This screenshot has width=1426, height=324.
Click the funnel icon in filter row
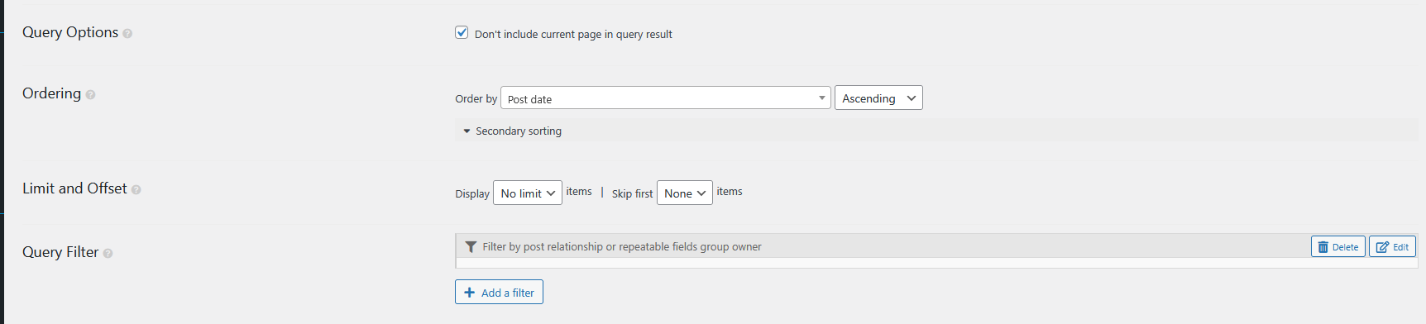pos(471,247)
